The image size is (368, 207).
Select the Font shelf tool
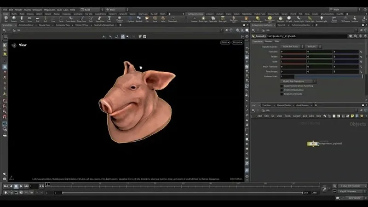109,19
